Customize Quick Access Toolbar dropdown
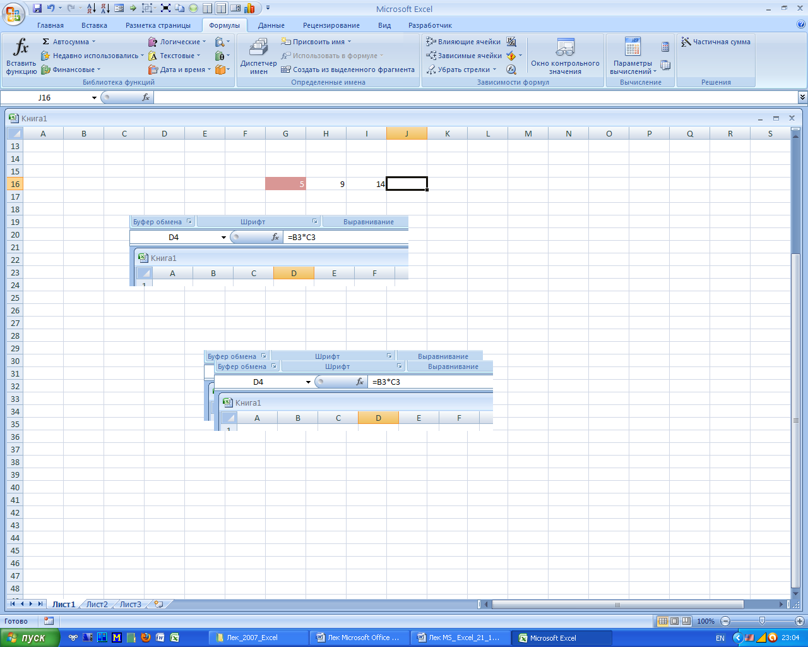The image size is (808, 647). (x=268, y=8)
